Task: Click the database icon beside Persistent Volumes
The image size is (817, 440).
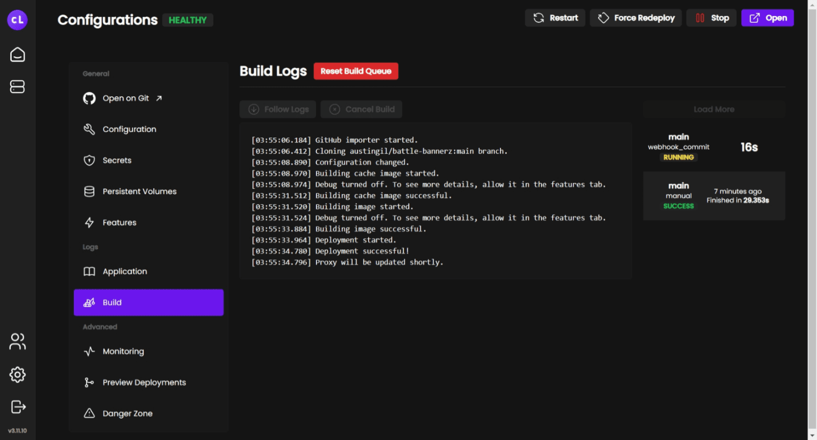Action: point(89,191)
